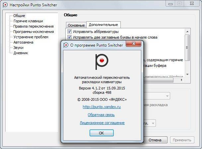202x149 pixels.
Task: Switch to the "Основные" tab
Action: pos(76,25)
